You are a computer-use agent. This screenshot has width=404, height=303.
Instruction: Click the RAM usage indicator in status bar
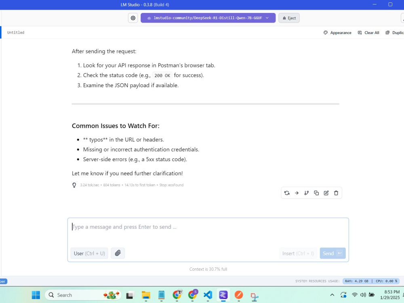(357, 281)
